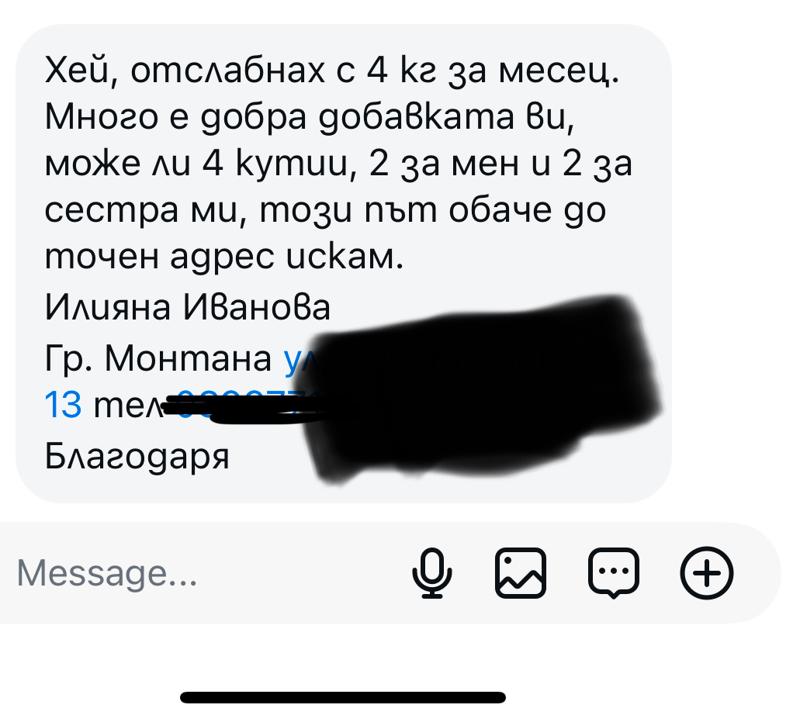This screenshot has height=722, width=800.
Task: Tap the plus circle icon for more options
Action: click(707, 572)
